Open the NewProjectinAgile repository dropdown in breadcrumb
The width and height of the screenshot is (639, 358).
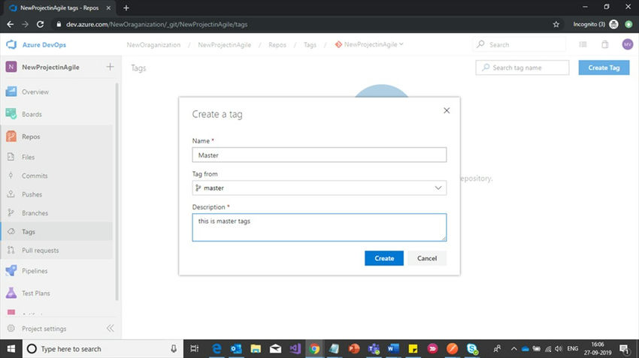point(370,44)
